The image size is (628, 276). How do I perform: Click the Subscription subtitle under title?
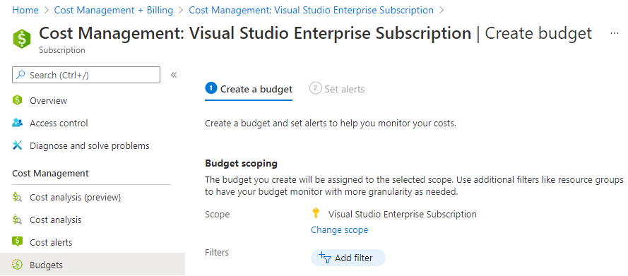(x=62, y=50)
